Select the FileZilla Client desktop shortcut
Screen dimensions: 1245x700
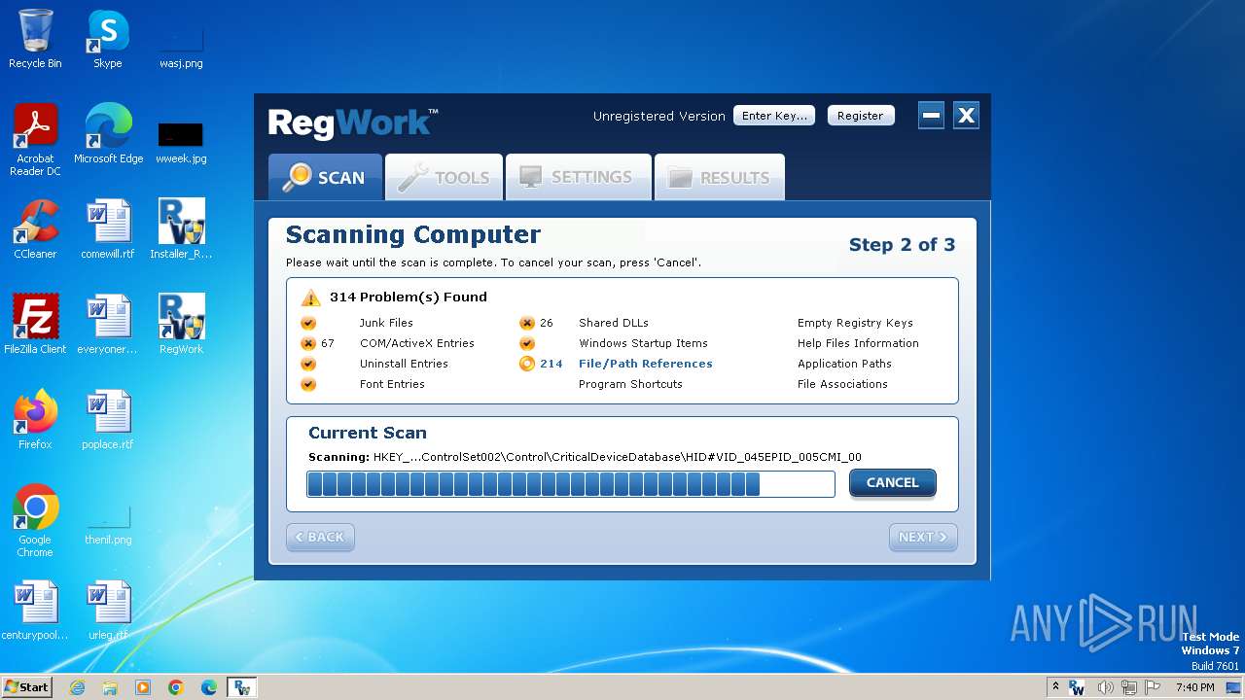(35, 326)
